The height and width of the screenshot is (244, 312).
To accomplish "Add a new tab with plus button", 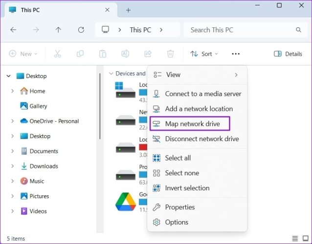I will tap(128, 10).
